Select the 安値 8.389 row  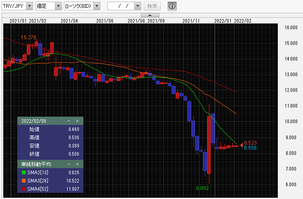pos(50,146)
